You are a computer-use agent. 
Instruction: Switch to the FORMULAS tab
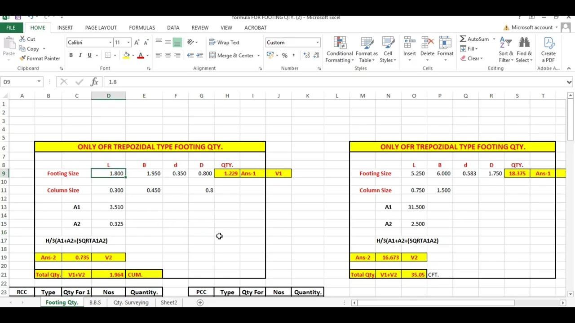click(142, 27)
